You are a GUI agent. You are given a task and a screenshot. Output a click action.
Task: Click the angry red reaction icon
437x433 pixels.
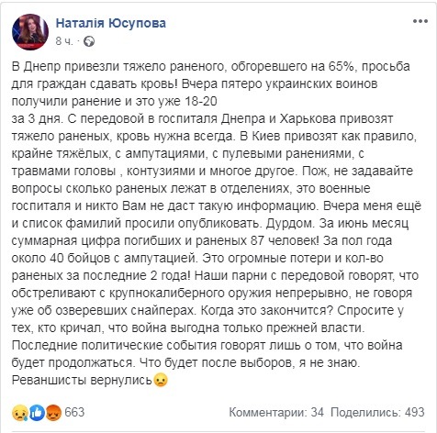point(53,413)
